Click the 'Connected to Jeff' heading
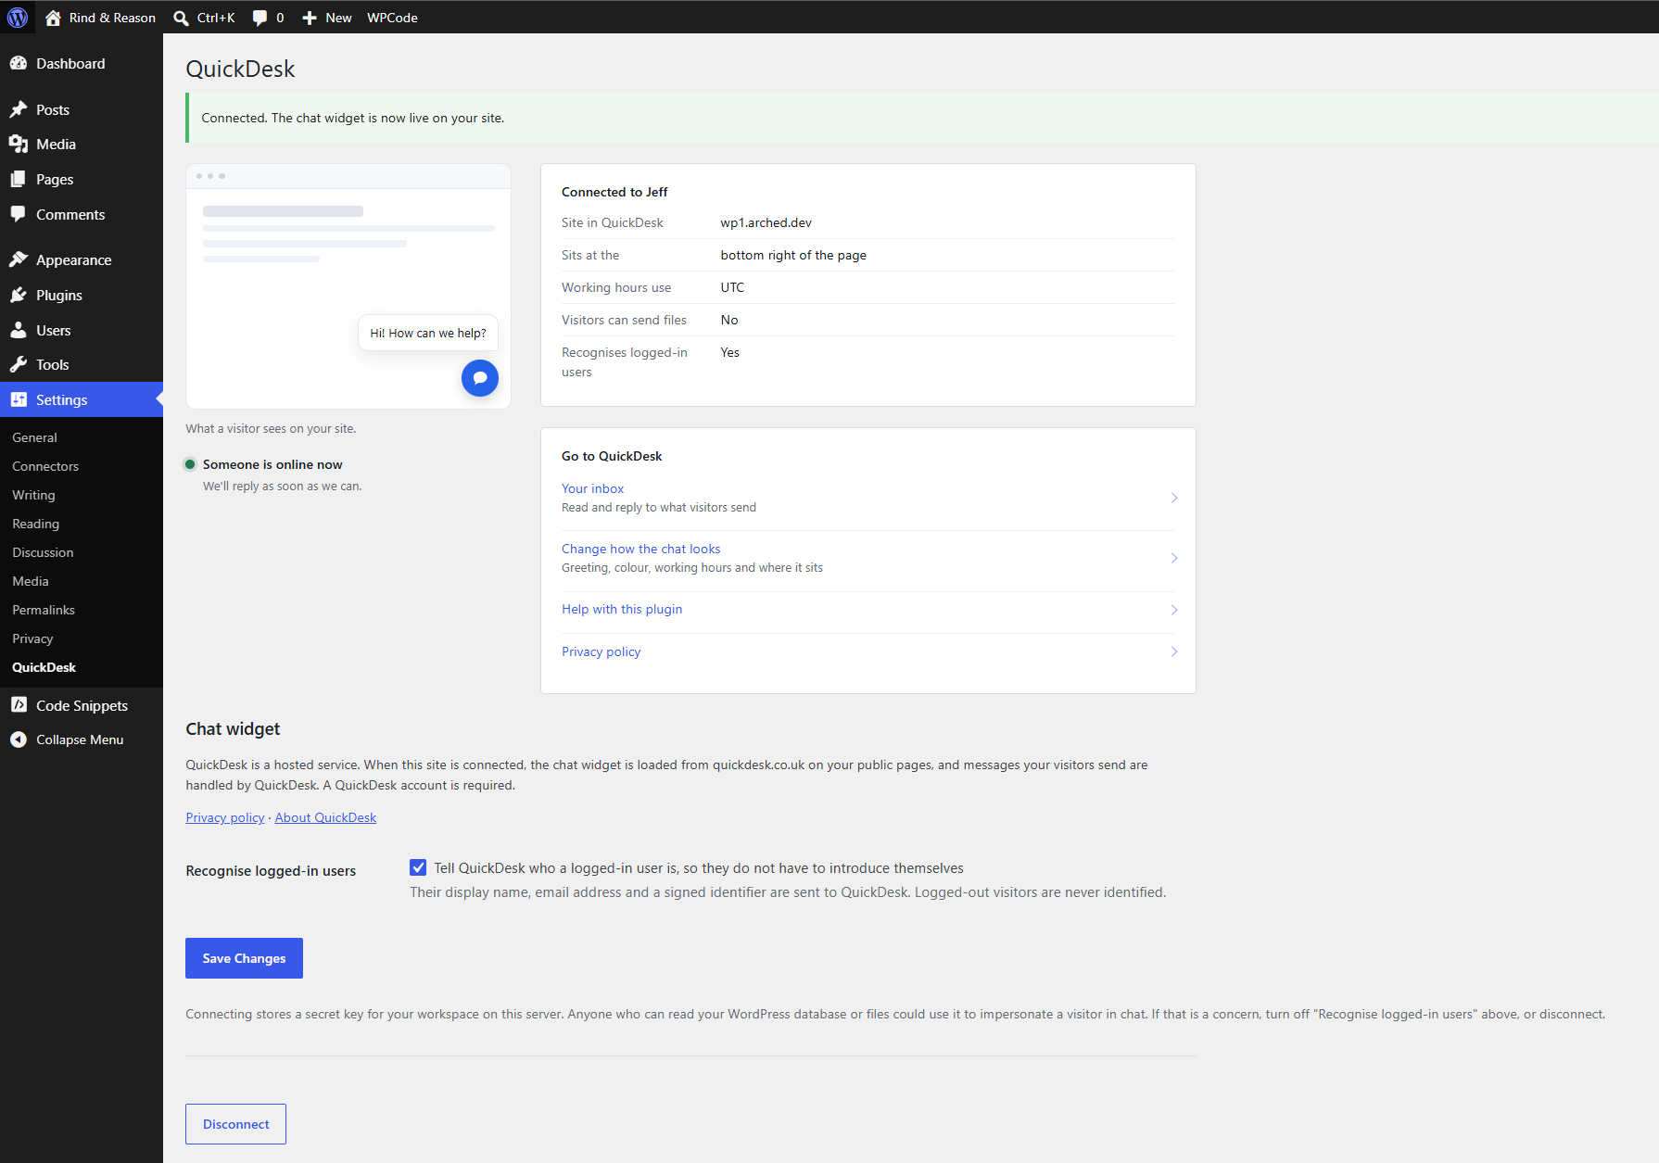 (x=614, y=192)
